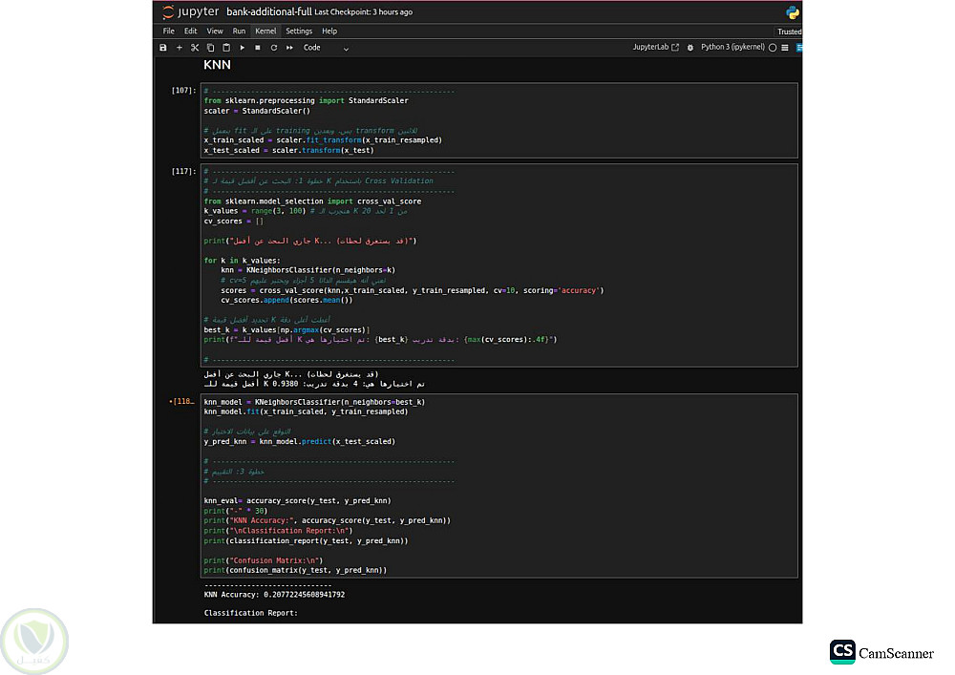Screen dimensions: 955x675
Task: Save the notebook with the floppy disk icon
Action: click(163, 48)
